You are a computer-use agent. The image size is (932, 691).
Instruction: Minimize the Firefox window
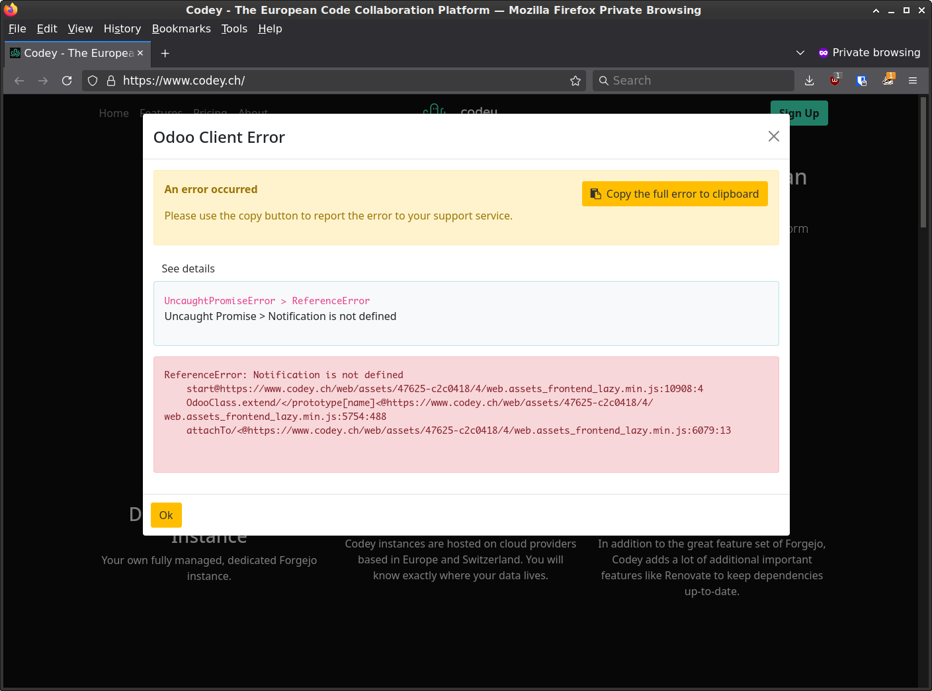[891, 10]
